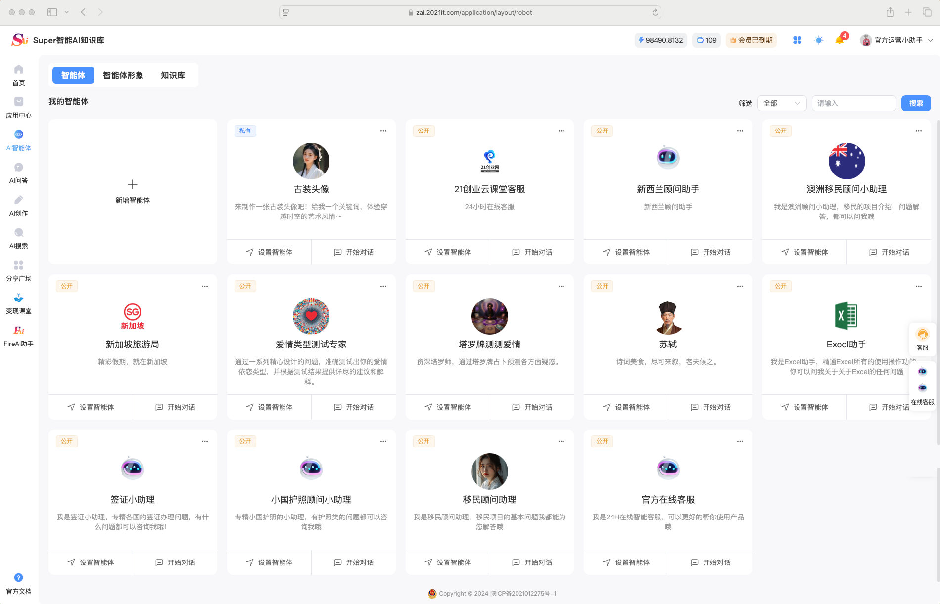Open more options for 官方在线客服 card
Image resolution: width=940 pixels, height=604 pixels.
[x=740, y=441]
